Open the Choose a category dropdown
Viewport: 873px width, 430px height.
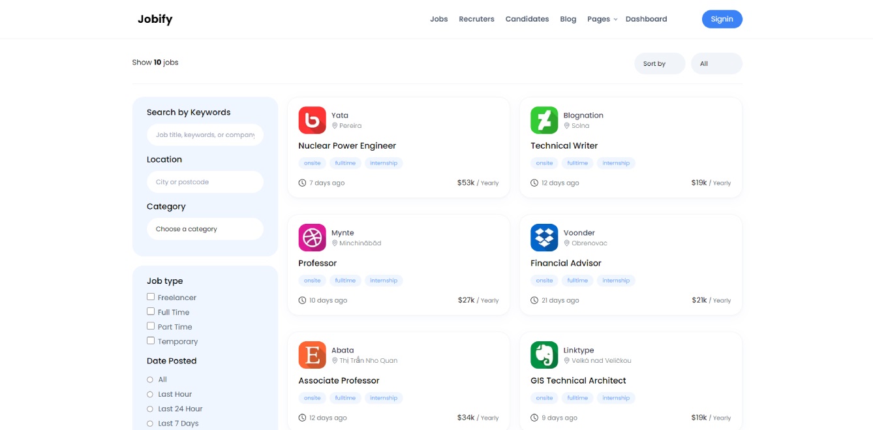pos(205,229)
